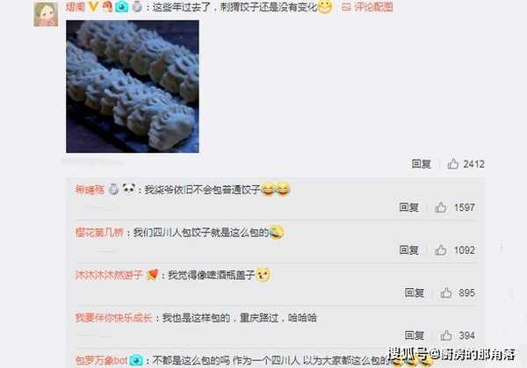Open the dumpling photo thumbnail

[133, 86]
